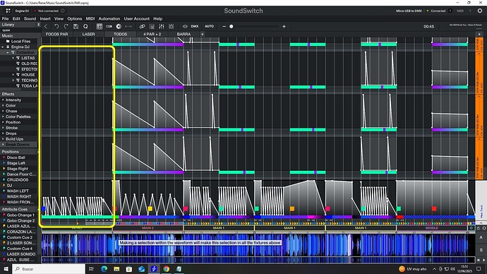Click the MIDDLE section marker on timeline
Image resolution: width=487 pixels, height=274 pixels.
[432, 227]
